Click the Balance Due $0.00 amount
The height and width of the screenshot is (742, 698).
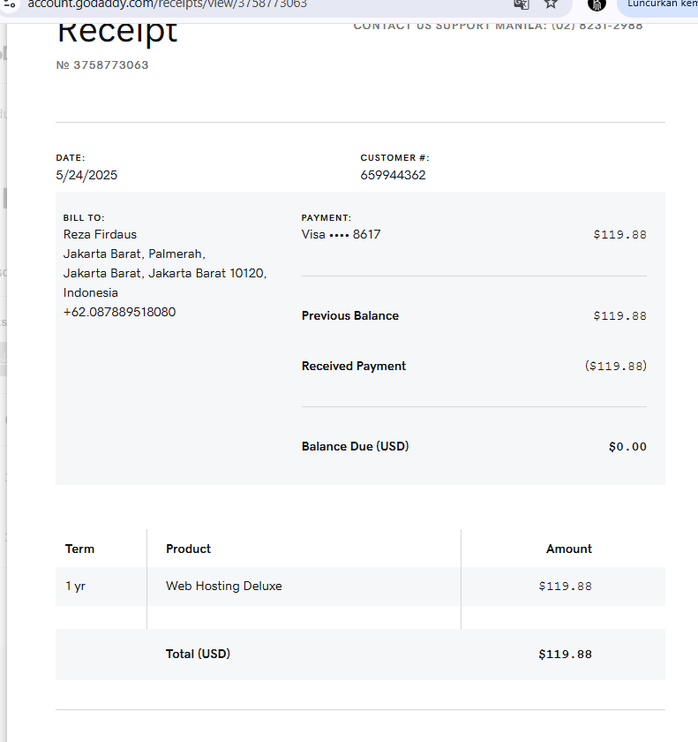click(627, 447)
